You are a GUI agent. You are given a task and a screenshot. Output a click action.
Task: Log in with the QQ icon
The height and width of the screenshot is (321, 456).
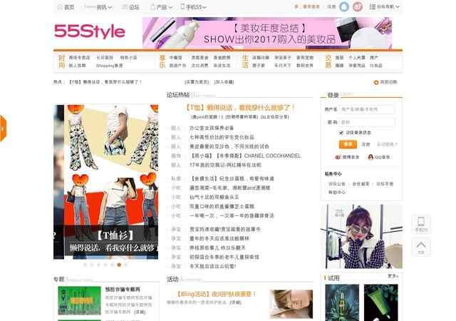click(x=370, y=156)
